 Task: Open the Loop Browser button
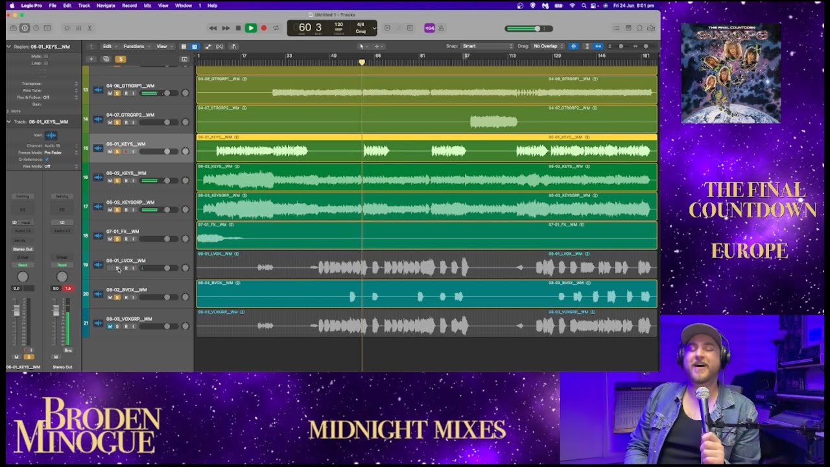(640, 28)
